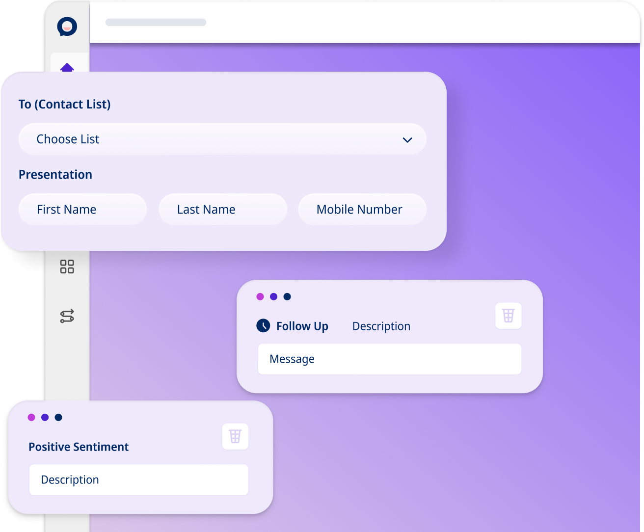Screen dimensions: 644x532
Task: Click the To (Contact List) label
Action: tap(64, 104)
